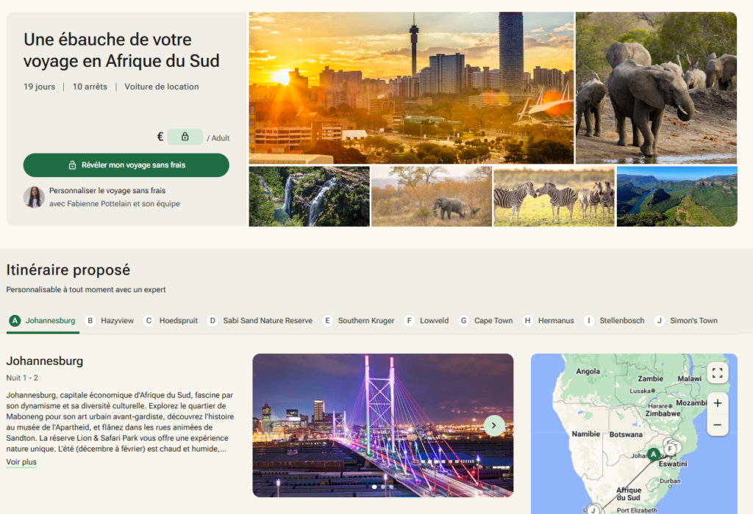Click Personnaliser le voyage sans frais link
753x514 pixels.
click(107, 190)
